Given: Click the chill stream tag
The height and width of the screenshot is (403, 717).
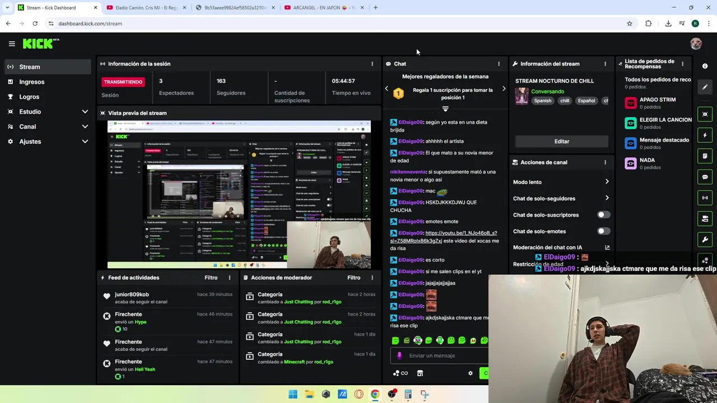Looking at the screenshot, I should coord(565,101).
